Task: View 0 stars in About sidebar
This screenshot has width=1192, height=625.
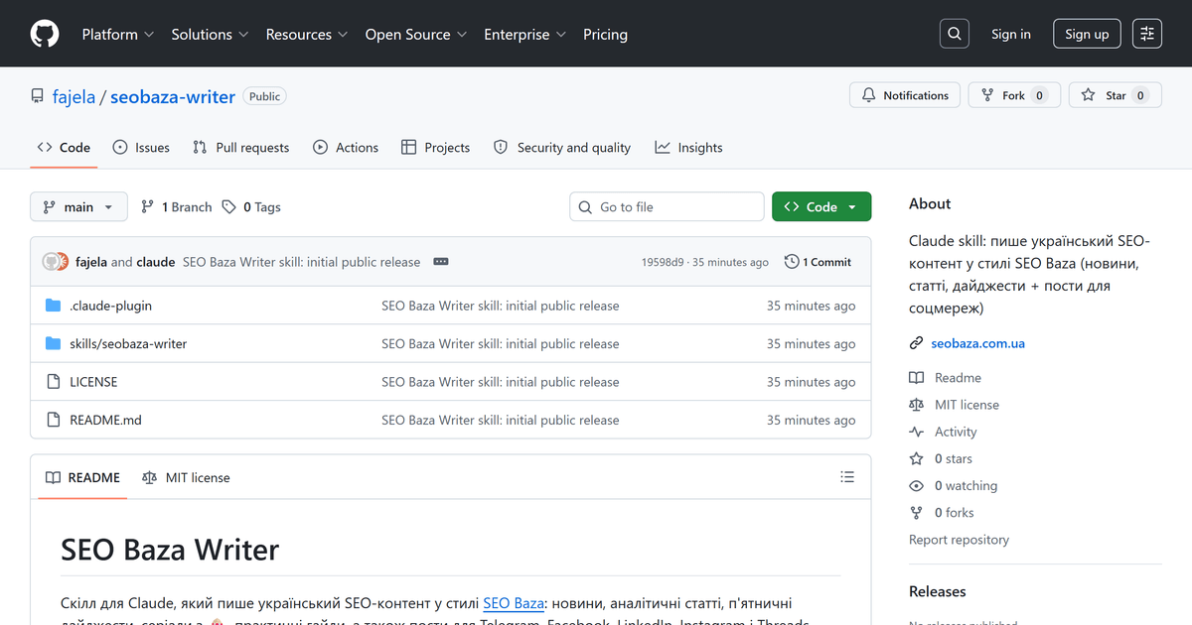Action: pyautogui.click(x=942, y=458)
